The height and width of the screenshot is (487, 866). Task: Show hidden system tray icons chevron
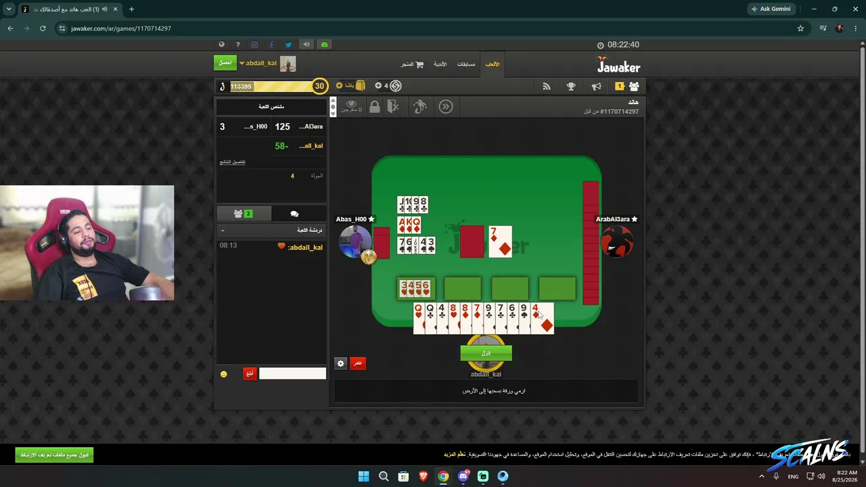coord(761,476)
